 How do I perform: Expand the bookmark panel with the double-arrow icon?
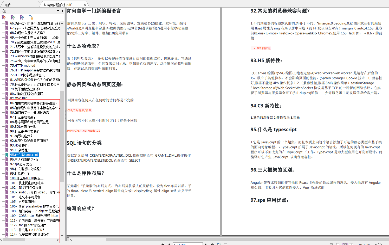pos(58,11)
